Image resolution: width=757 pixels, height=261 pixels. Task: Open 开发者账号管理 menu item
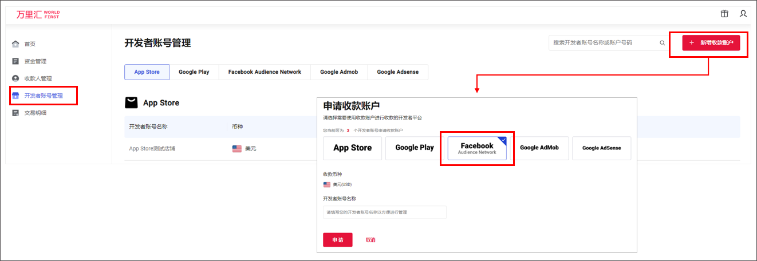pyautogui.click(x=44, y=96)
